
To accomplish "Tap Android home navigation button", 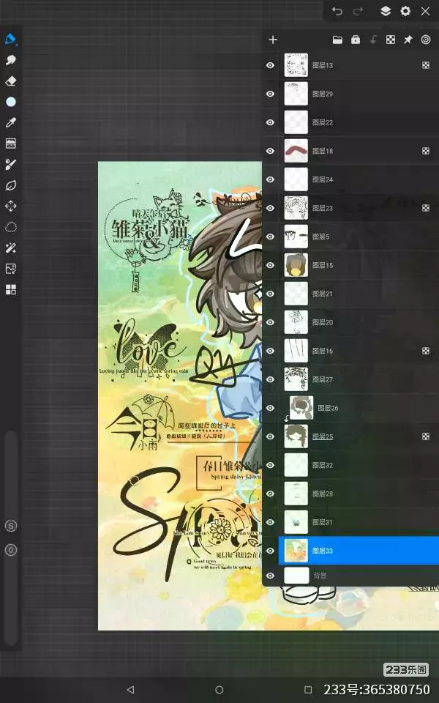I will tap(219, 690).
